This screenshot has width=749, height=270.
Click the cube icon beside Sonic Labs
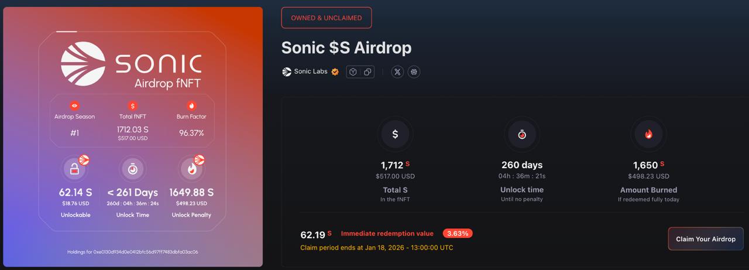click(353, 72)
